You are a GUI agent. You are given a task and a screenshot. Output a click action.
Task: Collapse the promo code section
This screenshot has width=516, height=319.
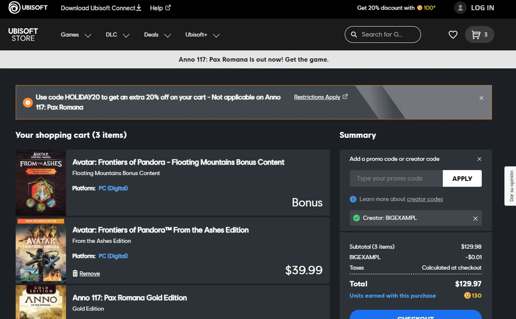[479, 159]
